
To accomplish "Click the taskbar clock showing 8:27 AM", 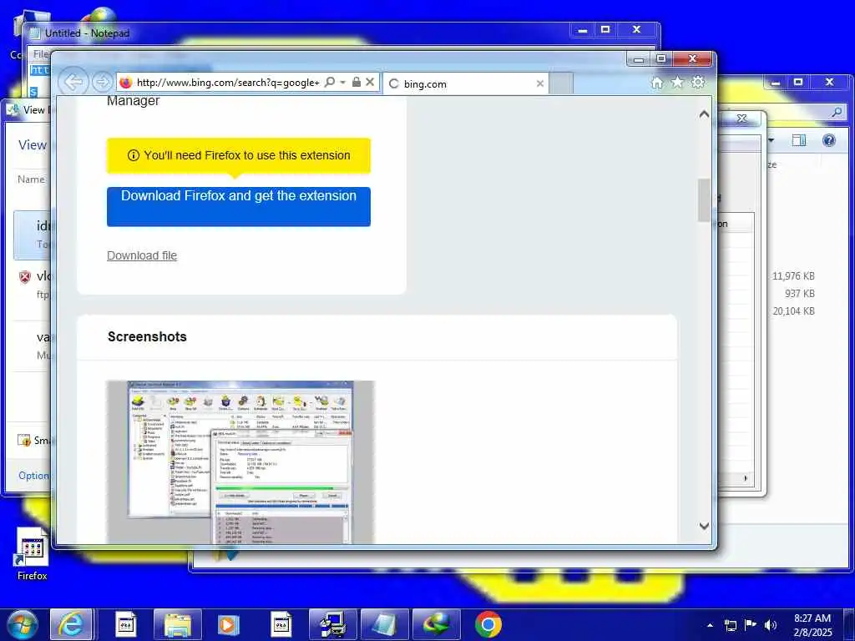I will 812,625.
